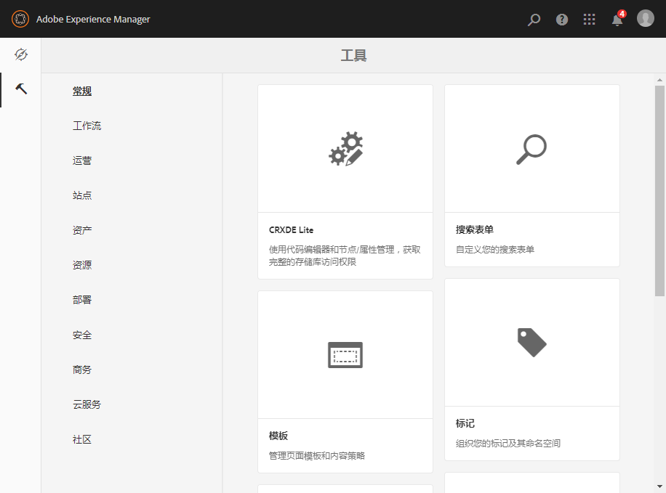Click the 组织您的标记及其命名空间 description
The image size is (666, 493).
coord(508,444)
